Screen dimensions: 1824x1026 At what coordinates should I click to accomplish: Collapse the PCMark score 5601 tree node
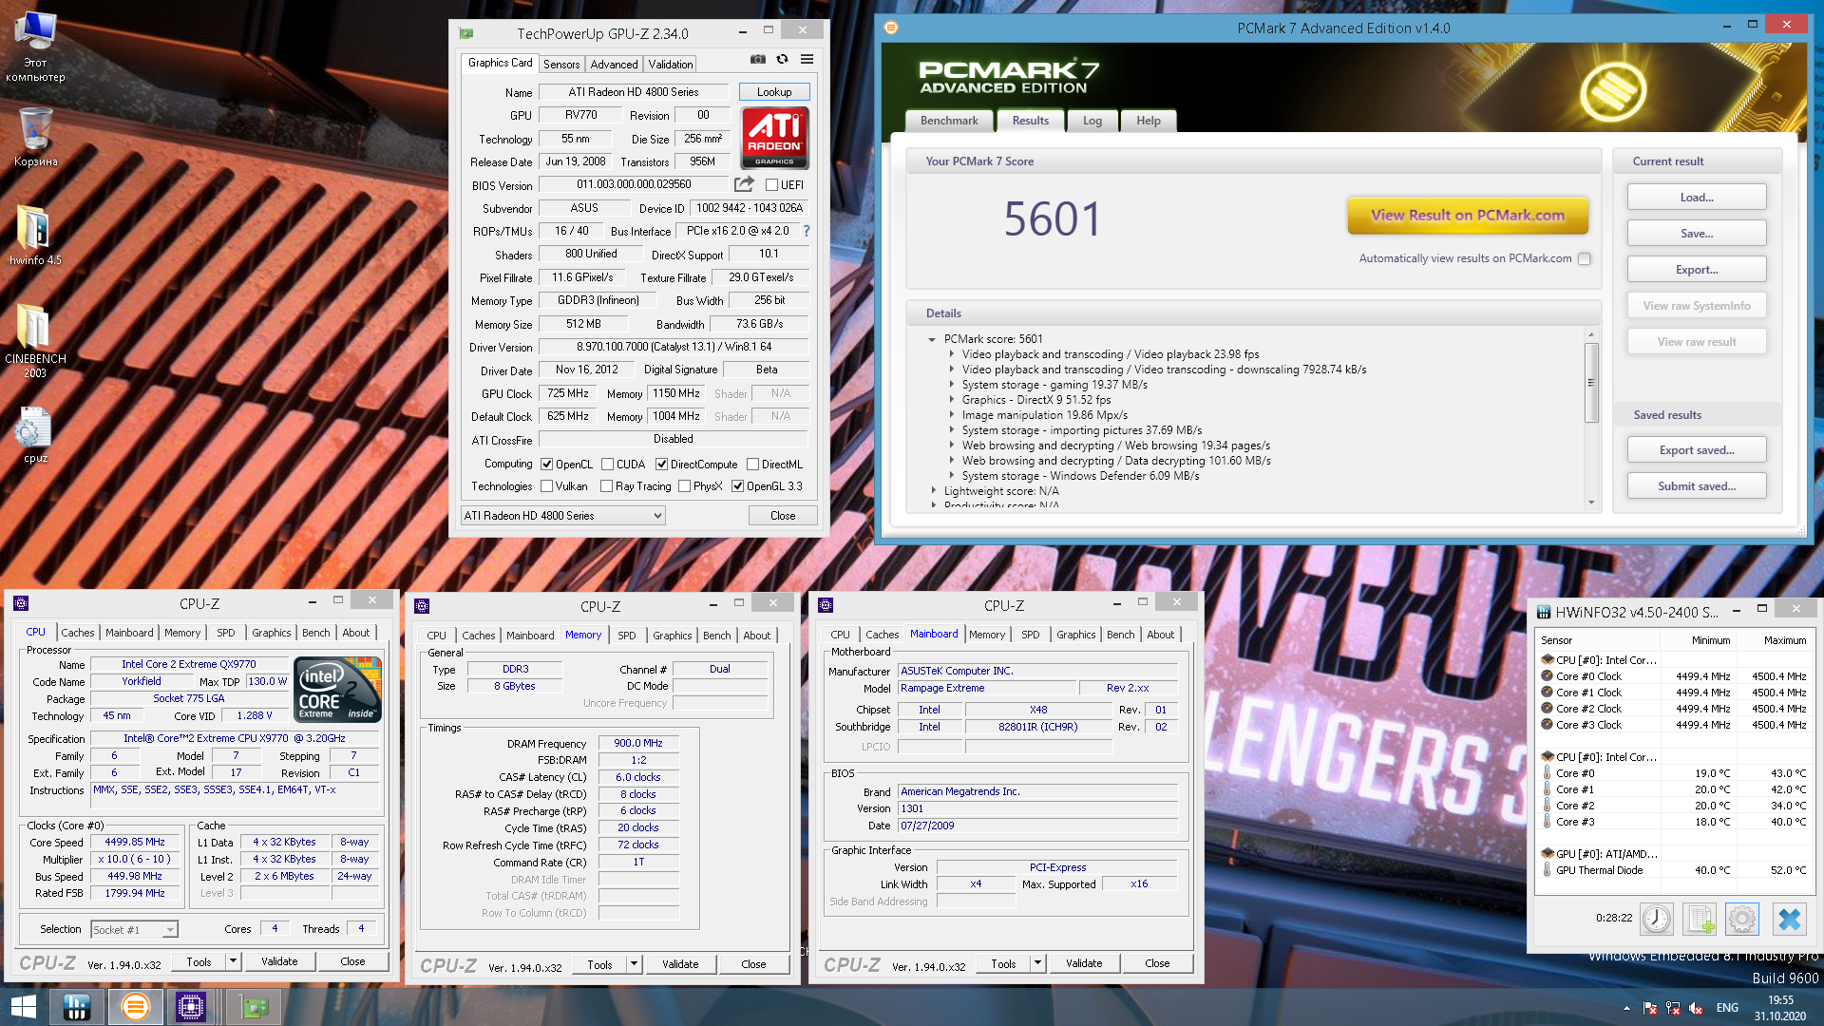pos(932,339)
